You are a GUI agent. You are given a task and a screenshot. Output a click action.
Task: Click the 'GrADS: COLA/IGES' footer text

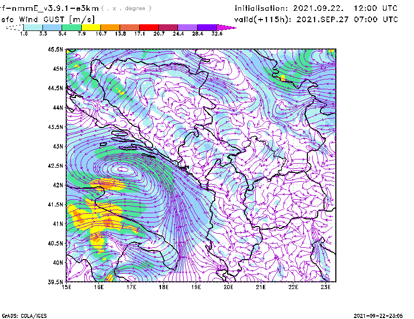tap(24, 316)
